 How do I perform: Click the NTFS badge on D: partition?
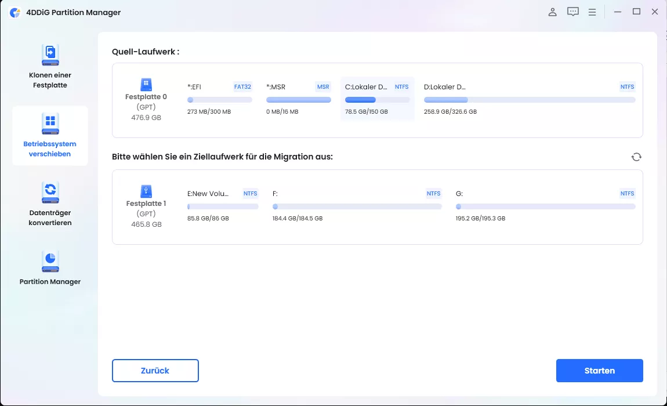(627, 87)
